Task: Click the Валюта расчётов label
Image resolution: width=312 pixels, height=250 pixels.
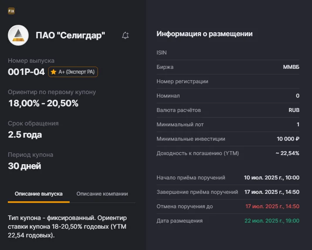Action: point(179,110)
